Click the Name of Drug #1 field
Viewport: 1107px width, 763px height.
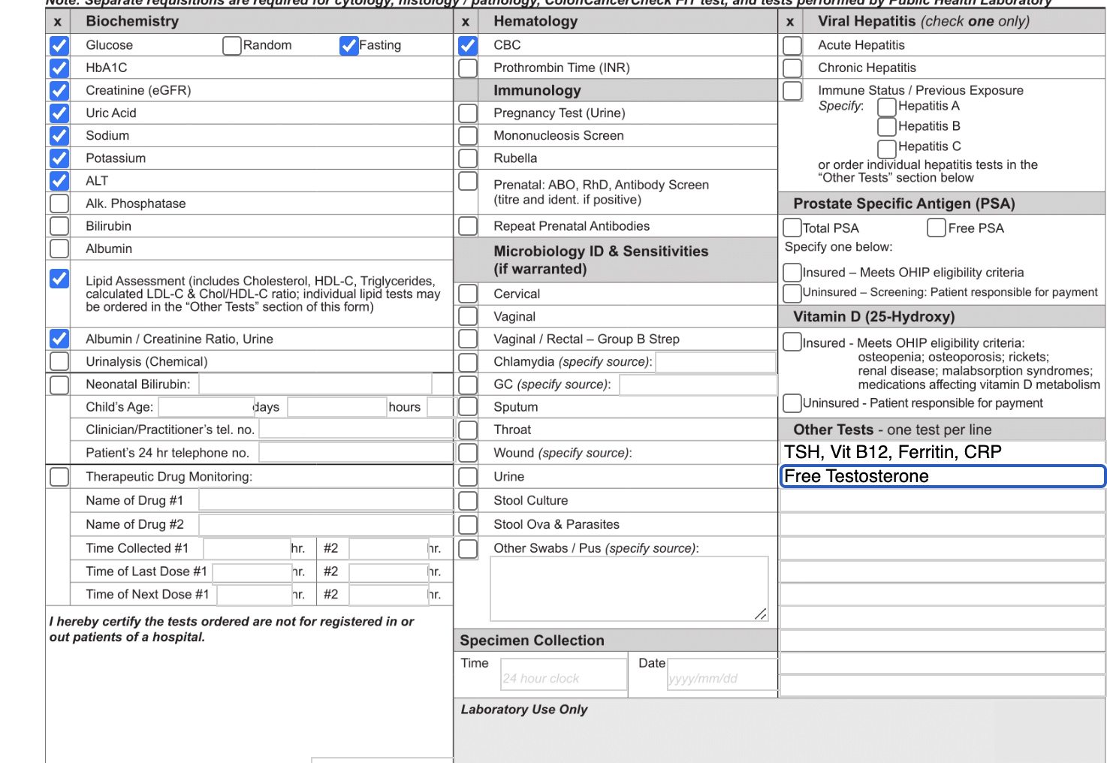coord(326,500)
